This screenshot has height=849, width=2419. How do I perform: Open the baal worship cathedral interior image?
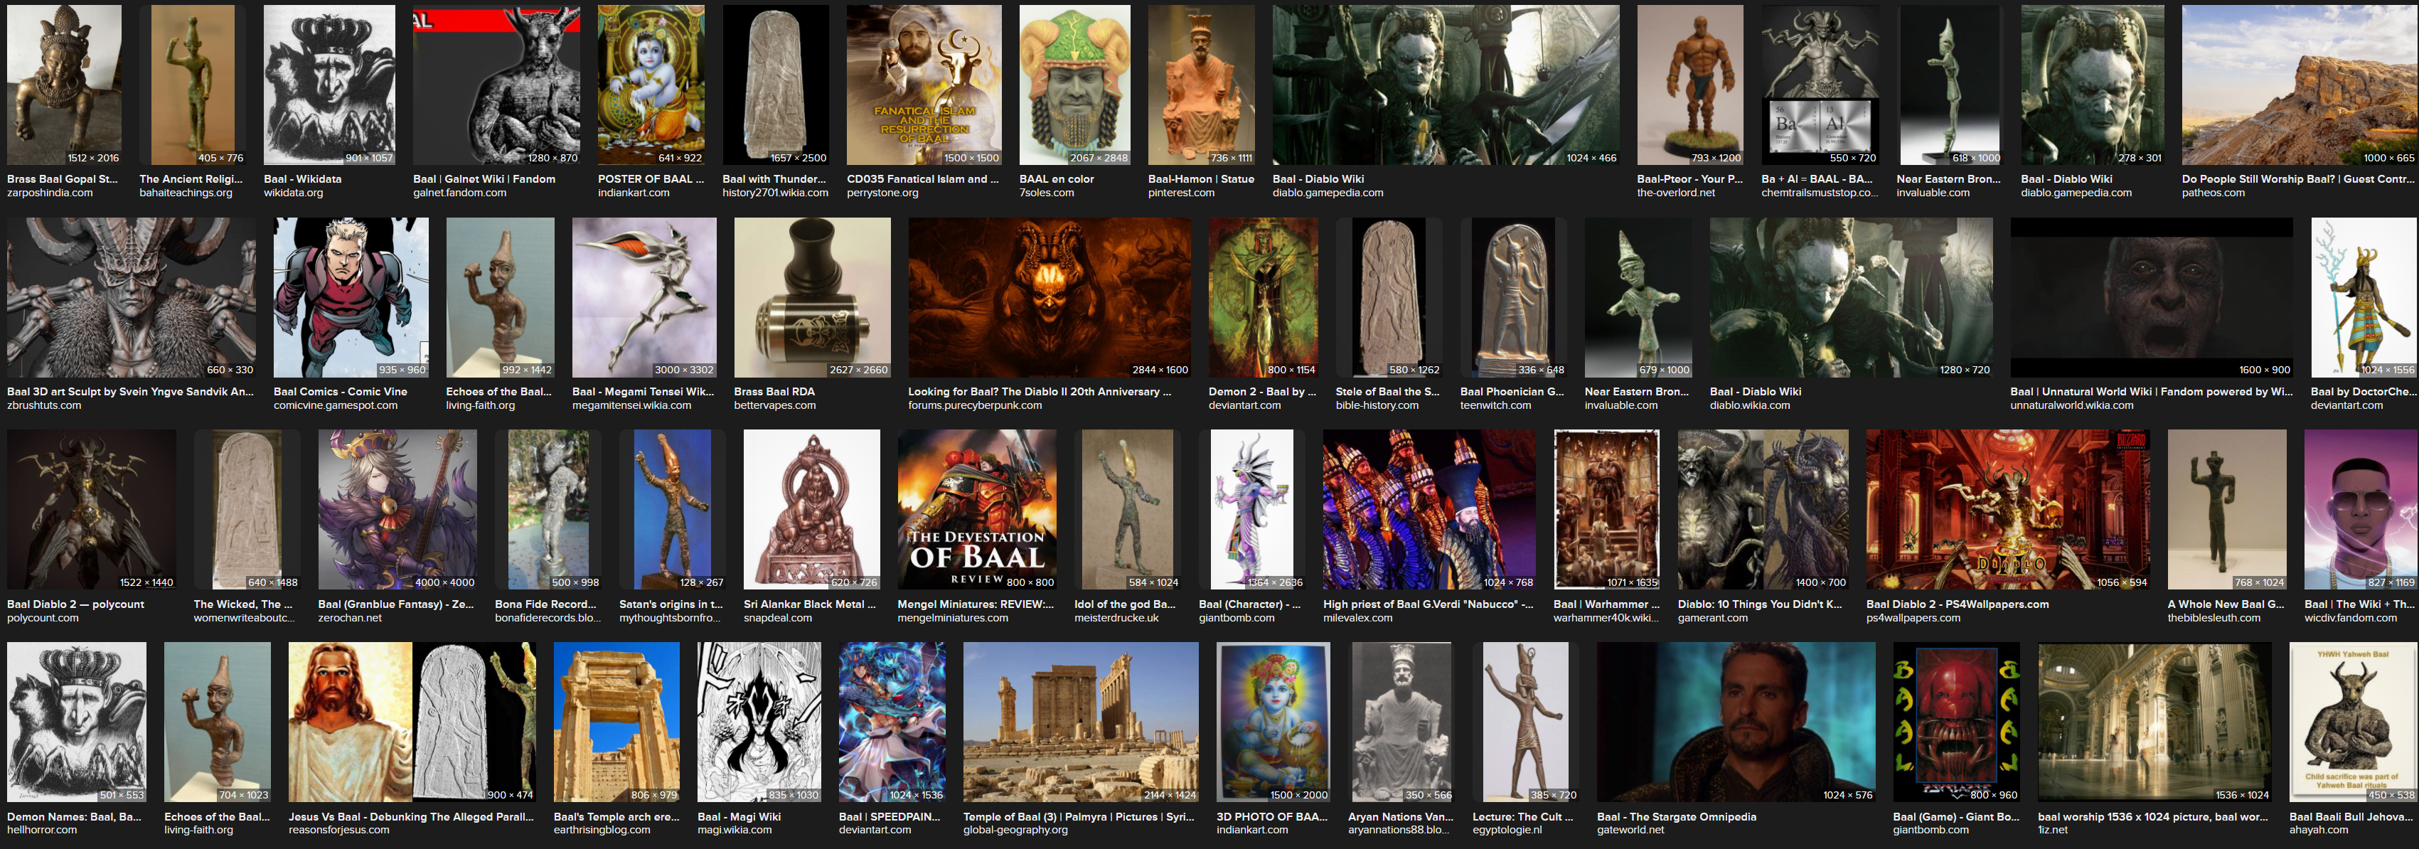coord(2155,722)
